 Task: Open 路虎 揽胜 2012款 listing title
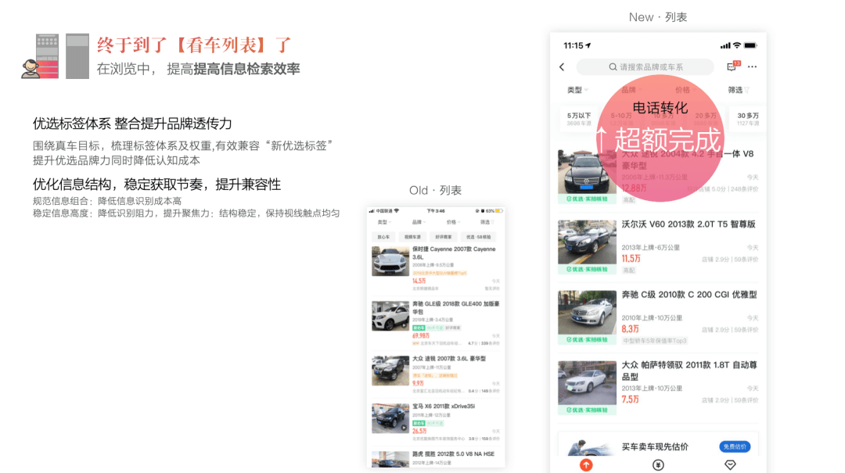(x=453, y=454)
